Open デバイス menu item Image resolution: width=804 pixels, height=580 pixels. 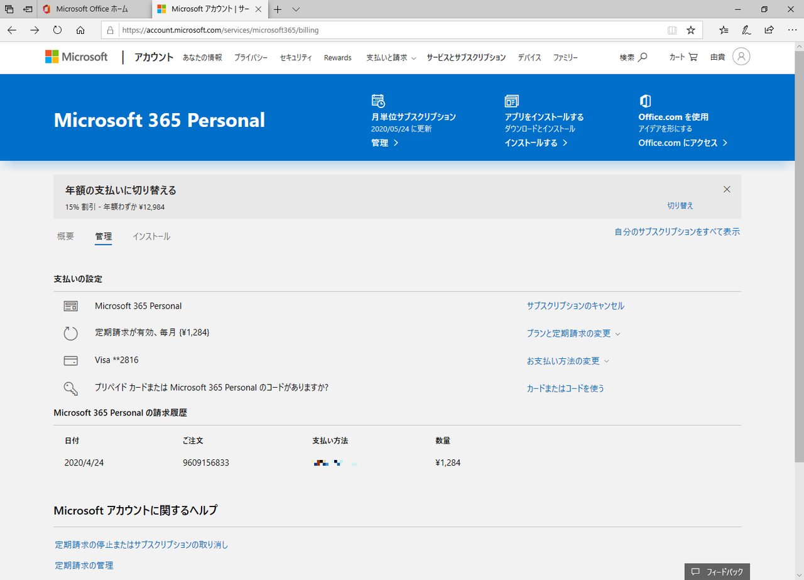tap(530, 58)
